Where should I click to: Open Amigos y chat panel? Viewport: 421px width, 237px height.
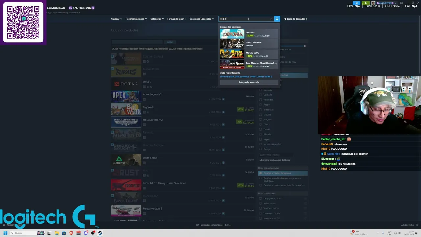pos(409,225)
